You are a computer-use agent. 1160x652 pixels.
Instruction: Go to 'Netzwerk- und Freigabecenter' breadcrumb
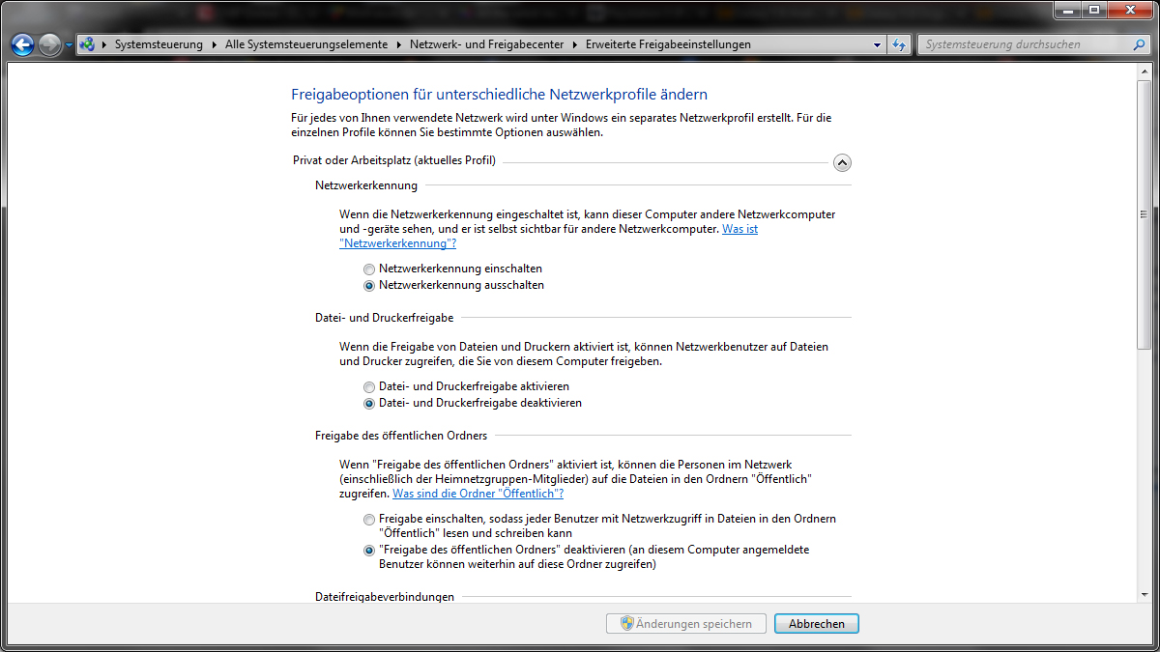(486, 44)
